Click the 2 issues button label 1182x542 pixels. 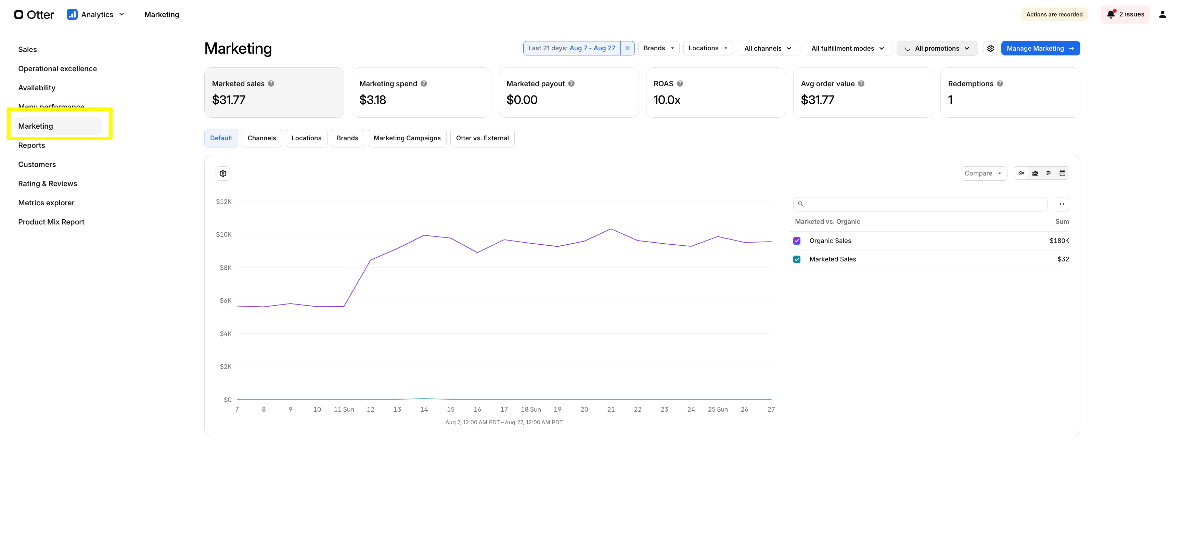tap(1132, 14)
